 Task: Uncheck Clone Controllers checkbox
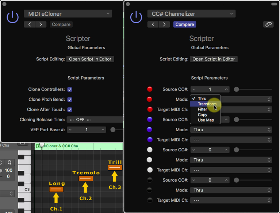click(x=70, y=89)
